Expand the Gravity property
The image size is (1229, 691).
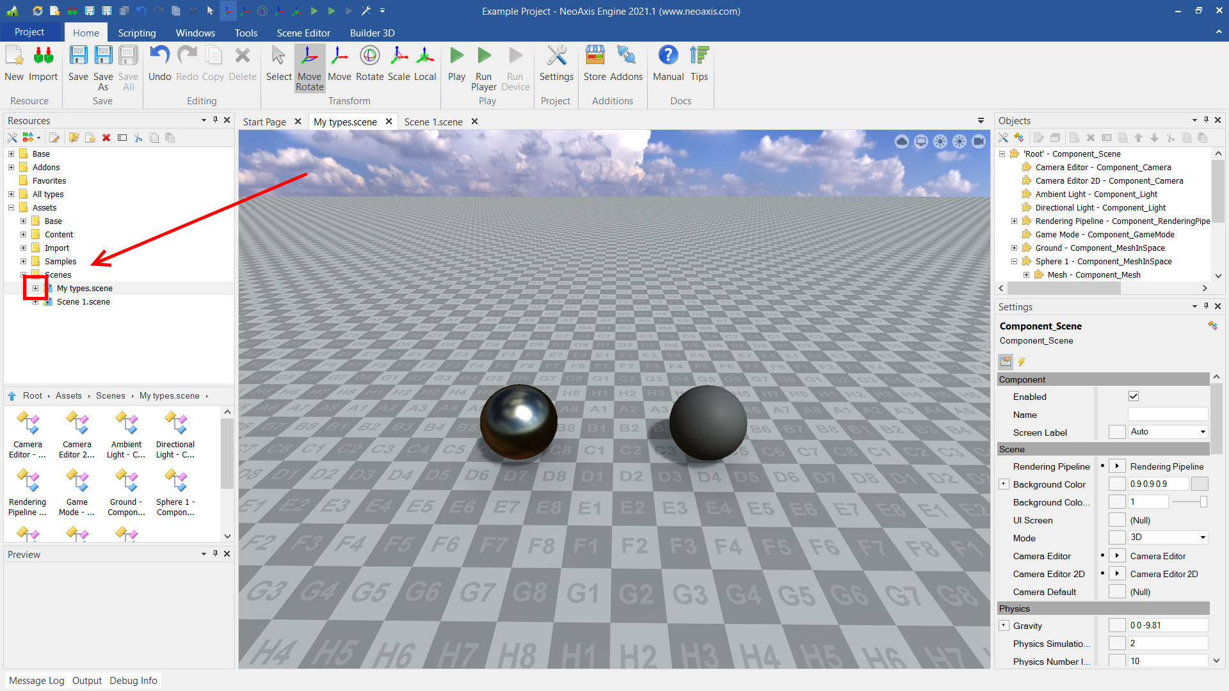[x=1004, y=626]
